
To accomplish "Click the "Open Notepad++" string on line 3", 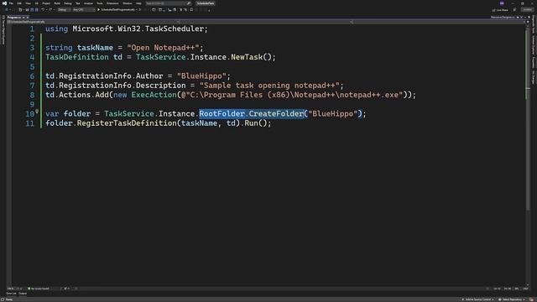I will pyautogui.click(x=163, y=48).
